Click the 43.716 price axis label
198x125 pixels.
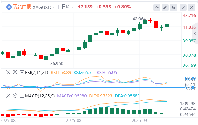click(189, 16)
